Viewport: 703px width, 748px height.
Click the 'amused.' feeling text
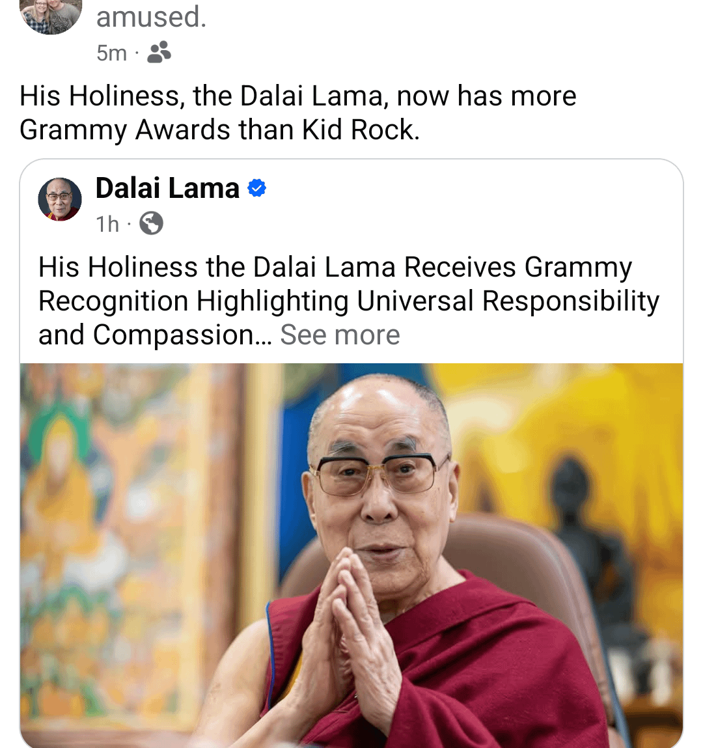pyautogui.click(x=151, y=17)
